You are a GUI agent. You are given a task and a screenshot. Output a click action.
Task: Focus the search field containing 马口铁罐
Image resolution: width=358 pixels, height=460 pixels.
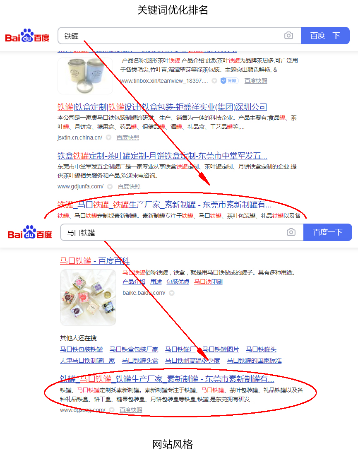pyautogui.click(x=173, y=232)
